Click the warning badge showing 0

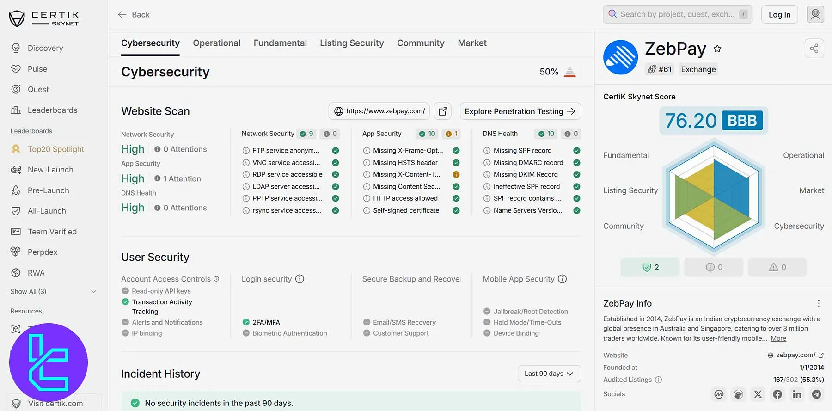[777, 267]
